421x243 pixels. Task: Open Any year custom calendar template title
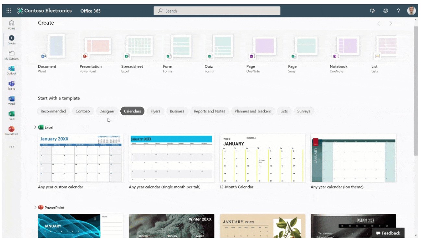(x=60, y=187)
